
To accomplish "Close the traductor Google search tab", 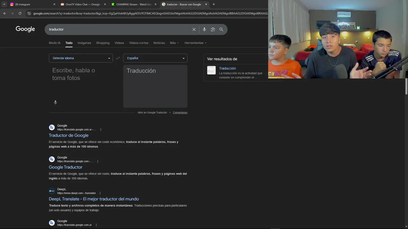I will (x=206, y=4).
